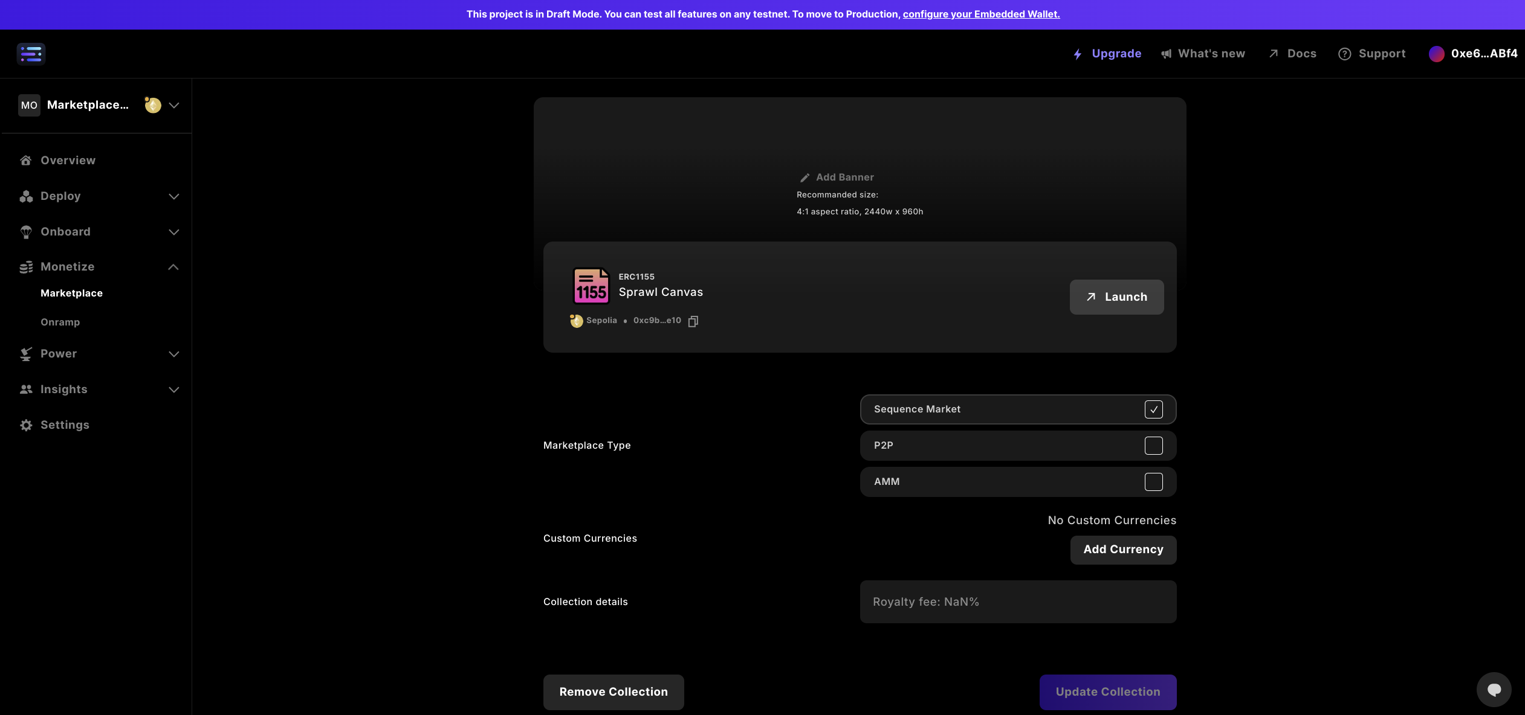Viewport: 1525px width, 715px height.
Task: Click the Sequence logo in top left
Action: (31, 54)
